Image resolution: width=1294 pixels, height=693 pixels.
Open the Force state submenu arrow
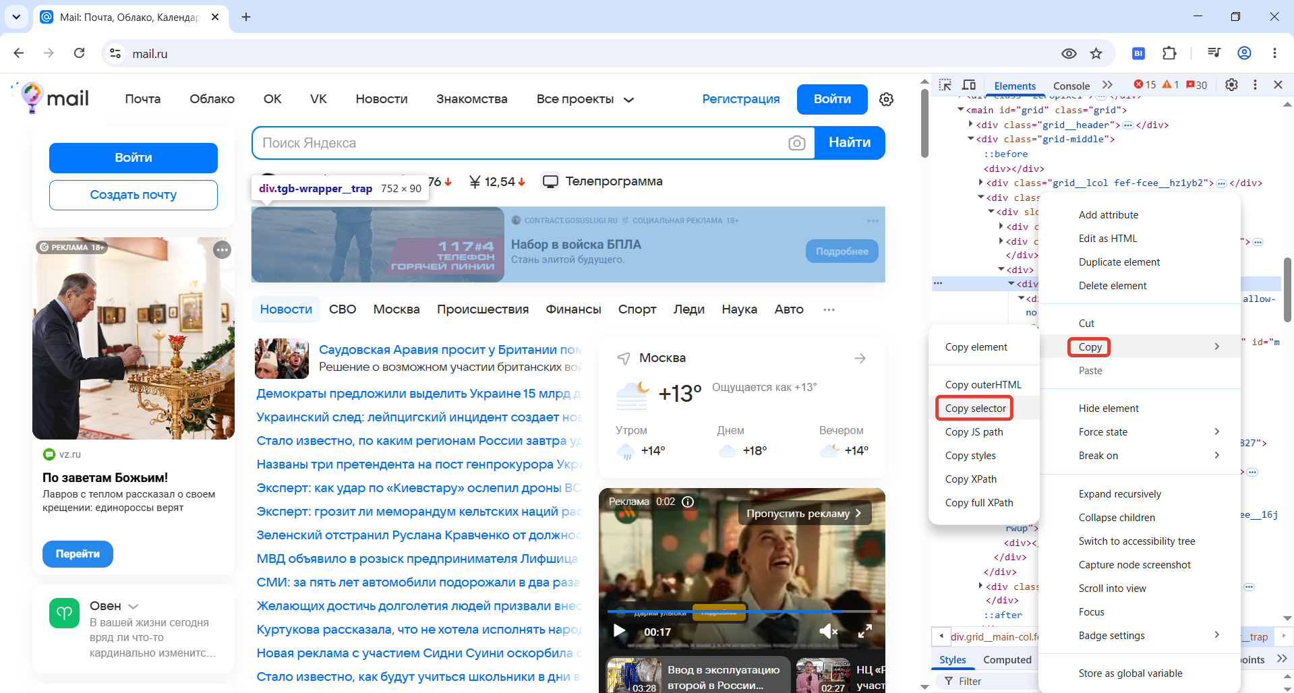1216,431
